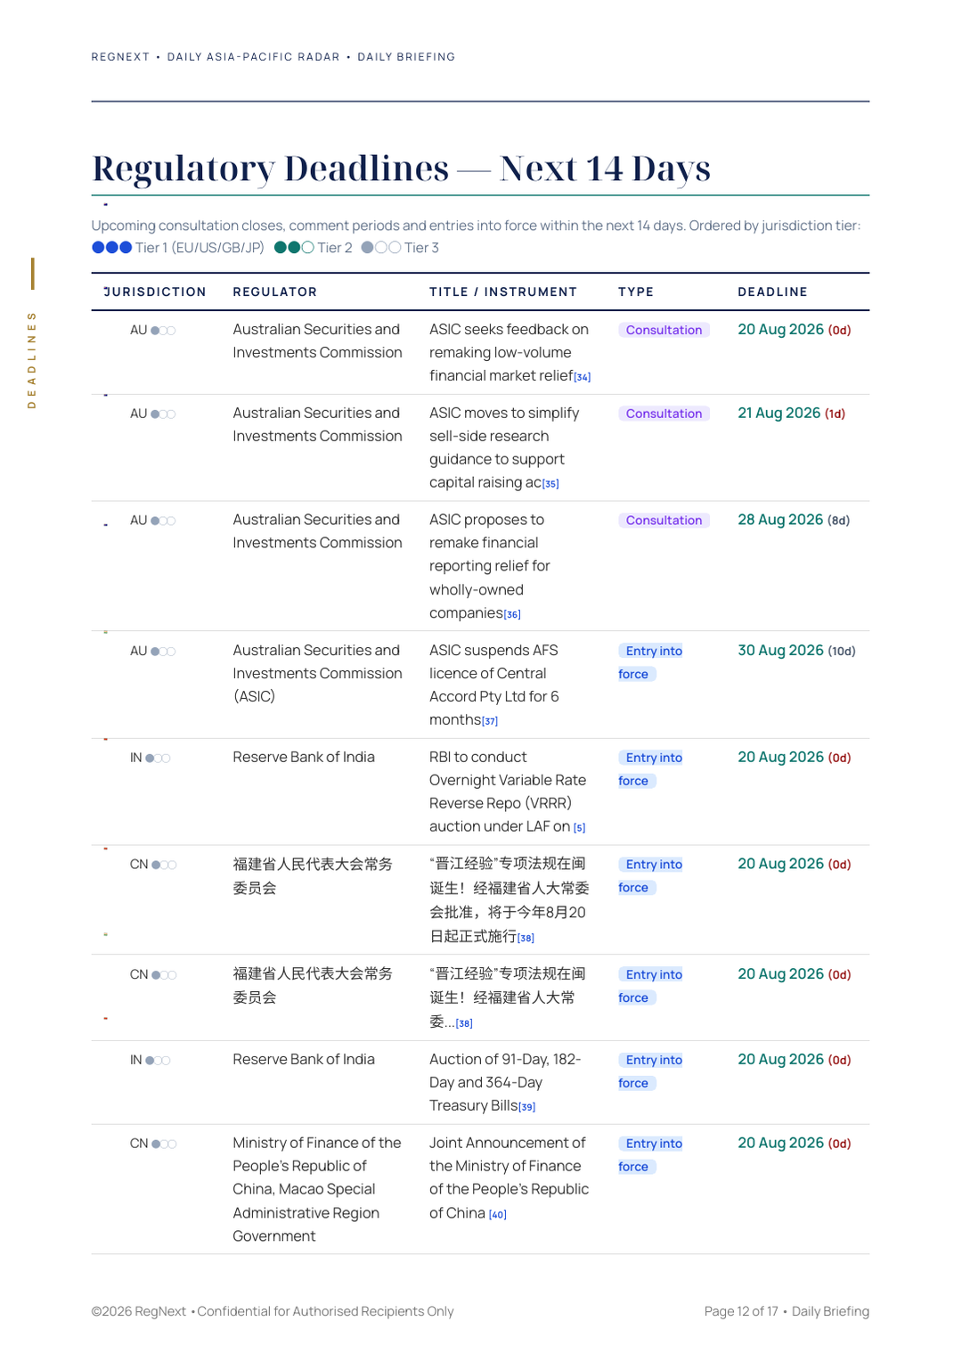Click tier dots in VRRR auction row
962x1362 pixels.
click(x=158, y=759)
